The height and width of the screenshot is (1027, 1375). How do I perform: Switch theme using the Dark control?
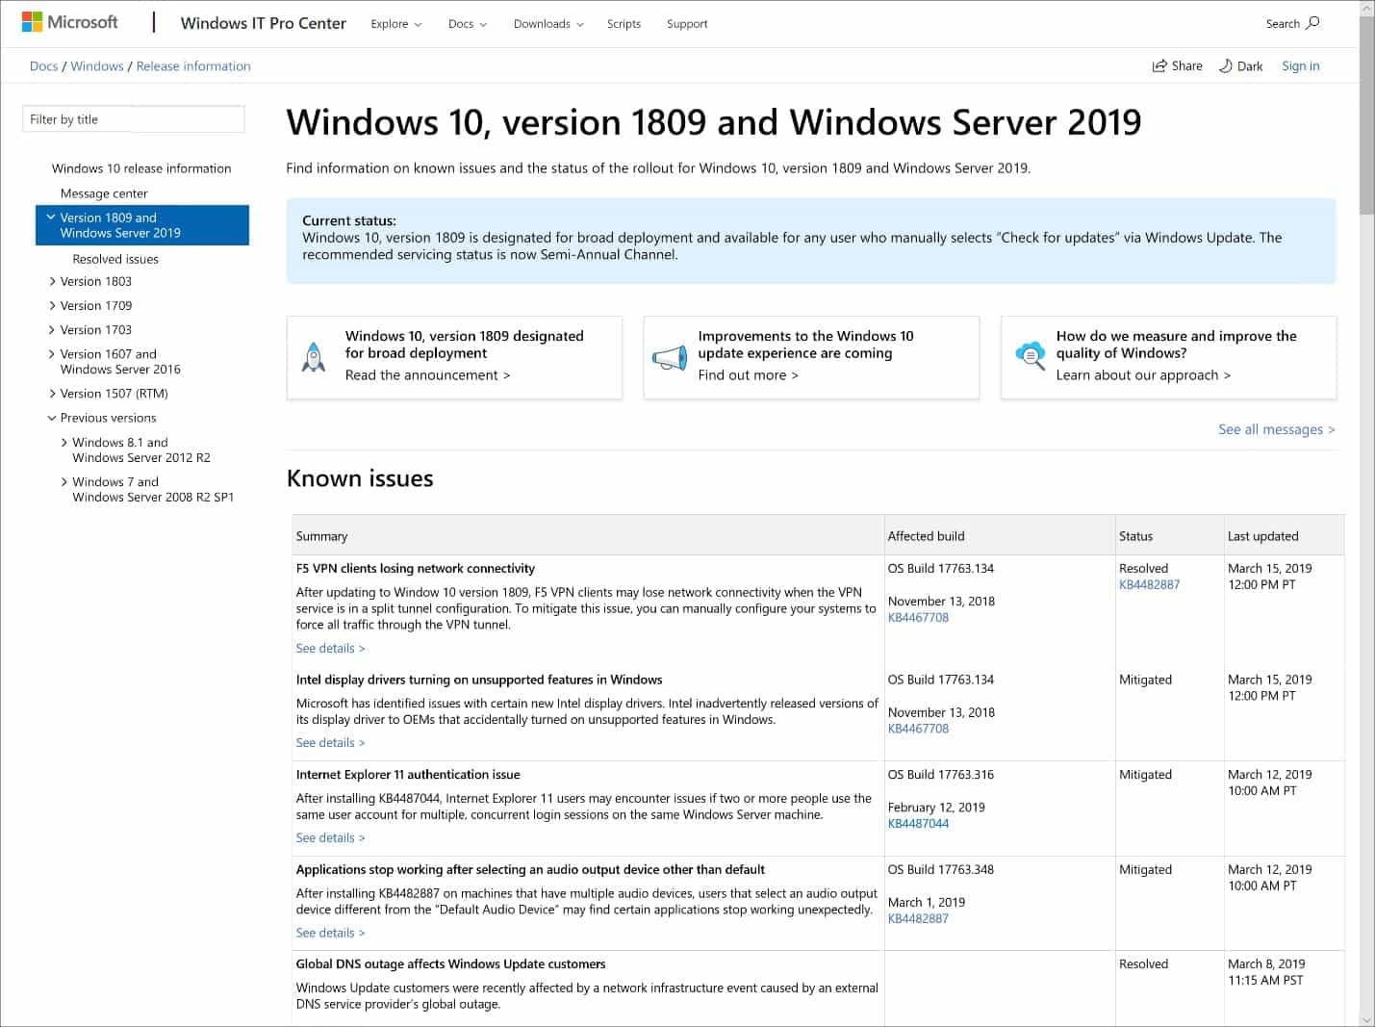[1240, 65]
